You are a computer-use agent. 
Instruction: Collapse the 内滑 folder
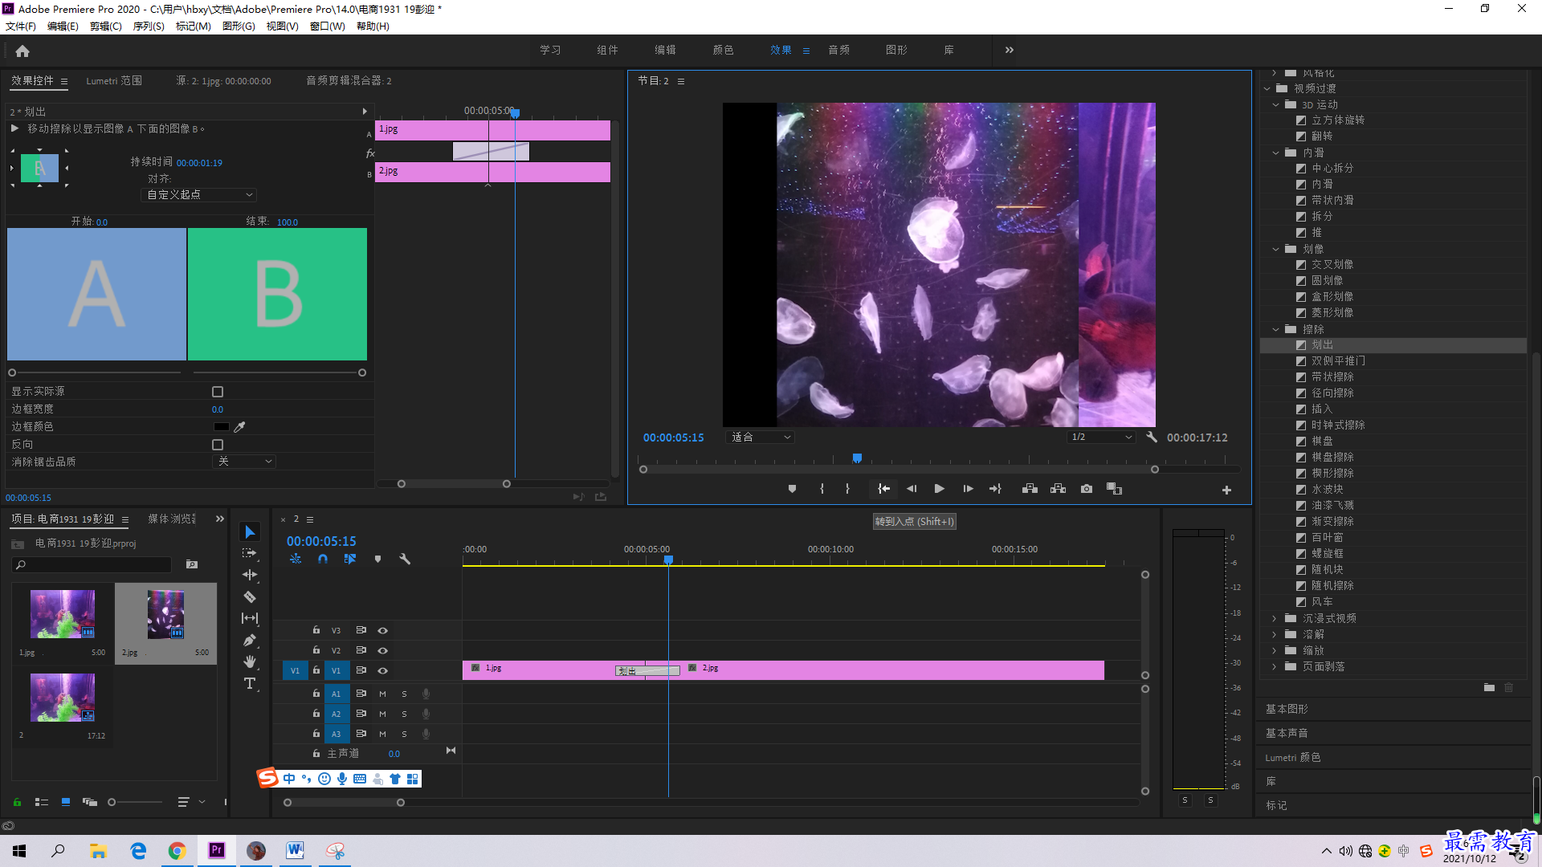[x=1275, y=153]
